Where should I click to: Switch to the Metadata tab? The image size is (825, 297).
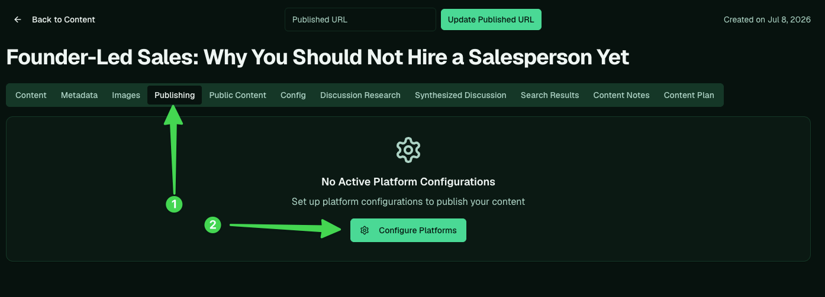[x=79, y=95]
